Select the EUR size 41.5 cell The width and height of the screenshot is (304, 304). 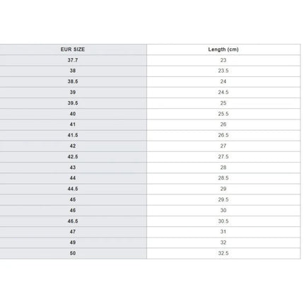pos(73,135)
